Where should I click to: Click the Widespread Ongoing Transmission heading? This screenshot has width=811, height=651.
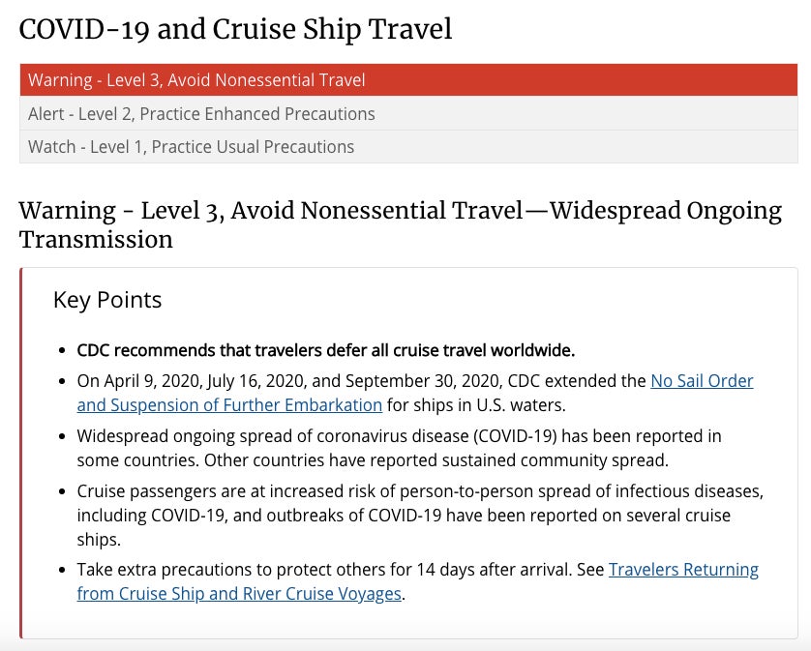pos(400,224)
